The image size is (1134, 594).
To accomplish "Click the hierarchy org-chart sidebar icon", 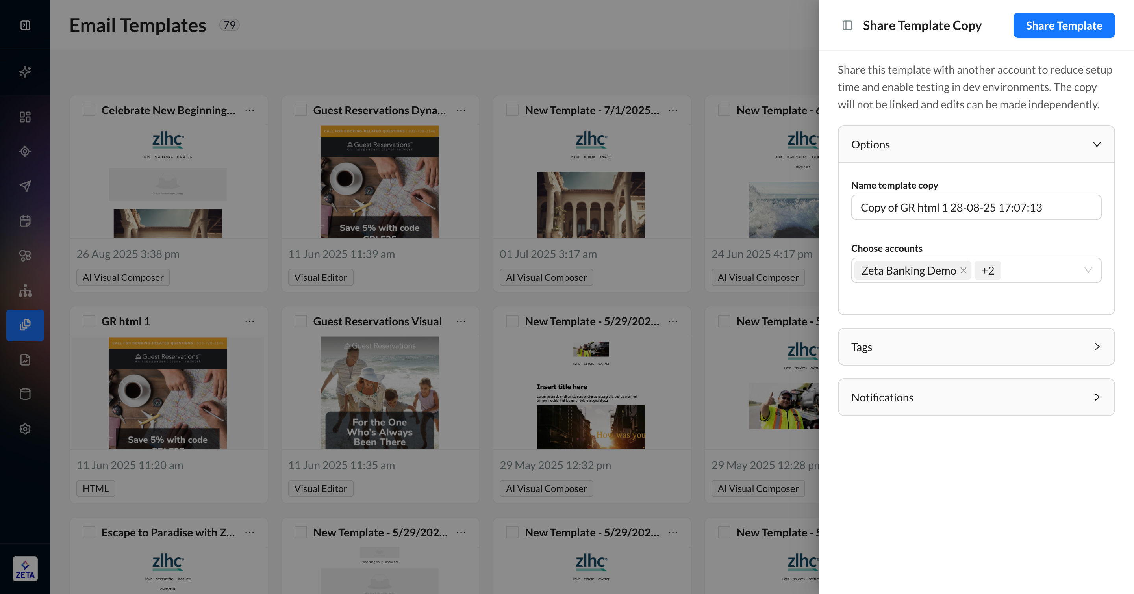I will click(25, 290).
